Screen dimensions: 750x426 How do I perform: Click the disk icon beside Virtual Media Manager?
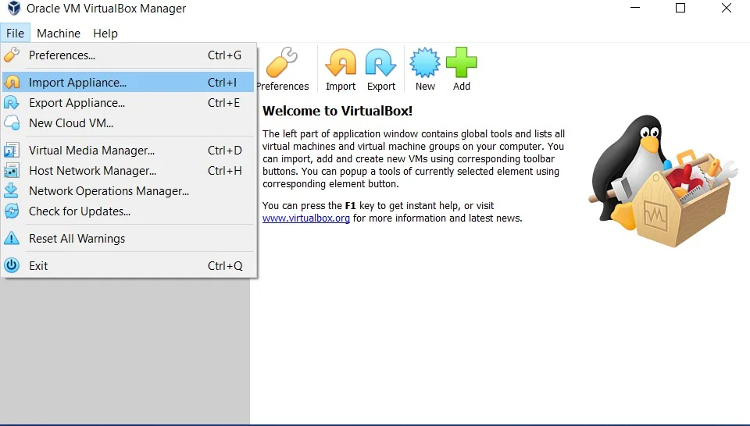point(12,151)
